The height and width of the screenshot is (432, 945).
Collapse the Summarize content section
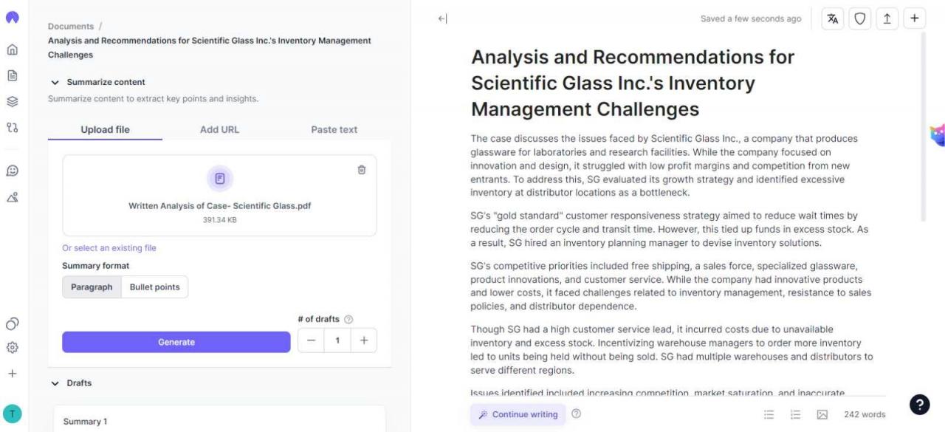pos(55,82)
